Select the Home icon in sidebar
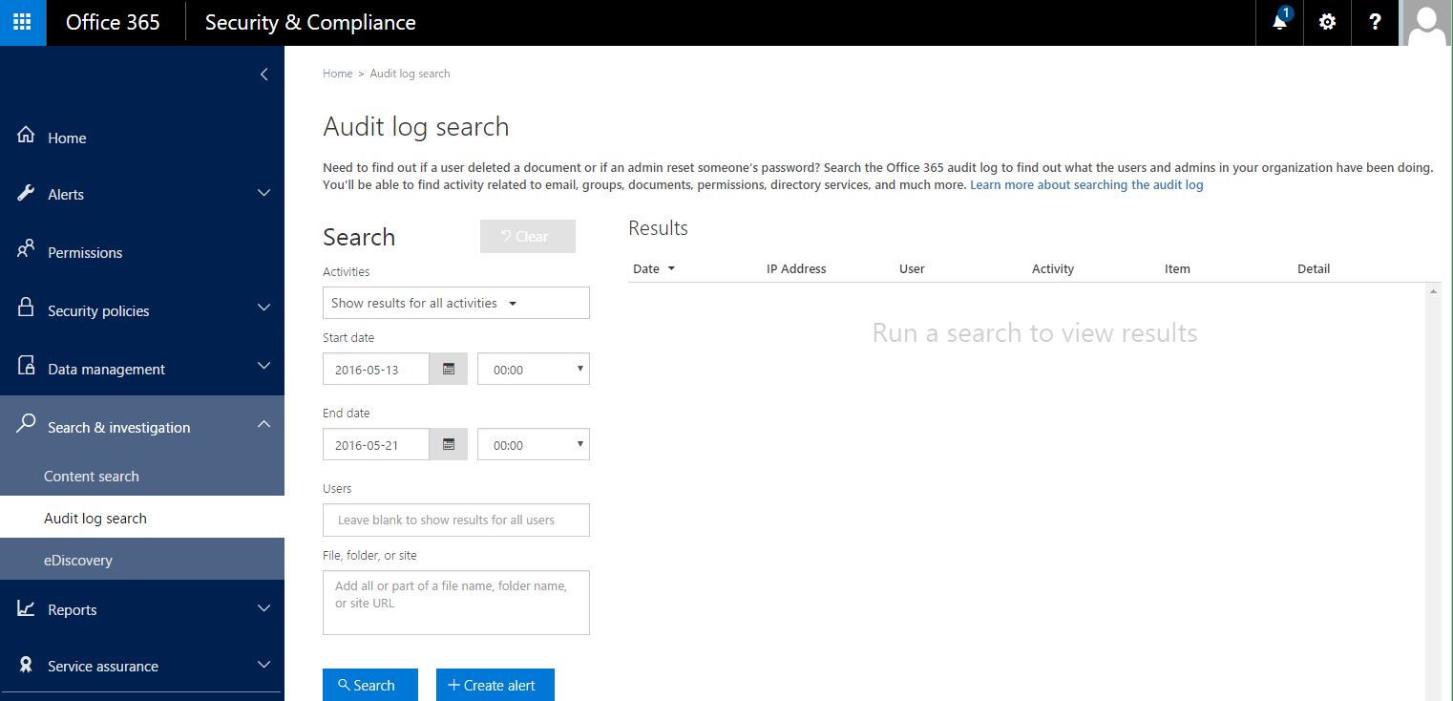Viewport: 1453px width, 701px height. tap(25, 137)
